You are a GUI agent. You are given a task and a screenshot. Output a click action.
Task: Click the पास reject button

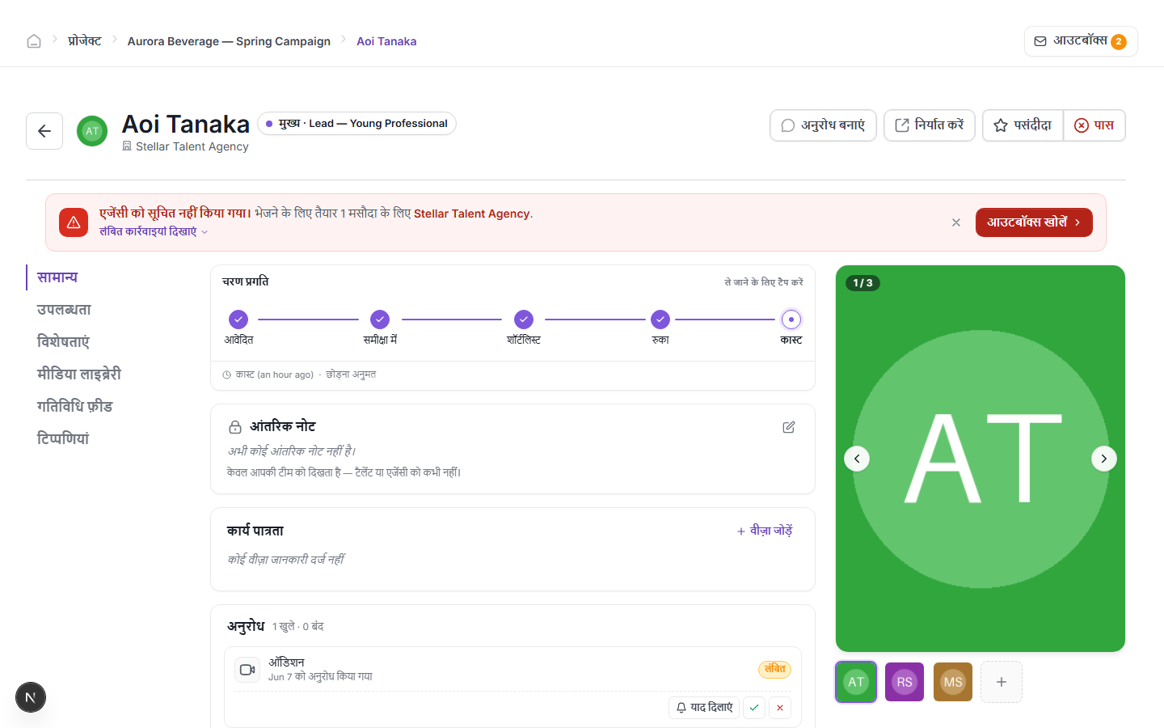(1094, 125)
